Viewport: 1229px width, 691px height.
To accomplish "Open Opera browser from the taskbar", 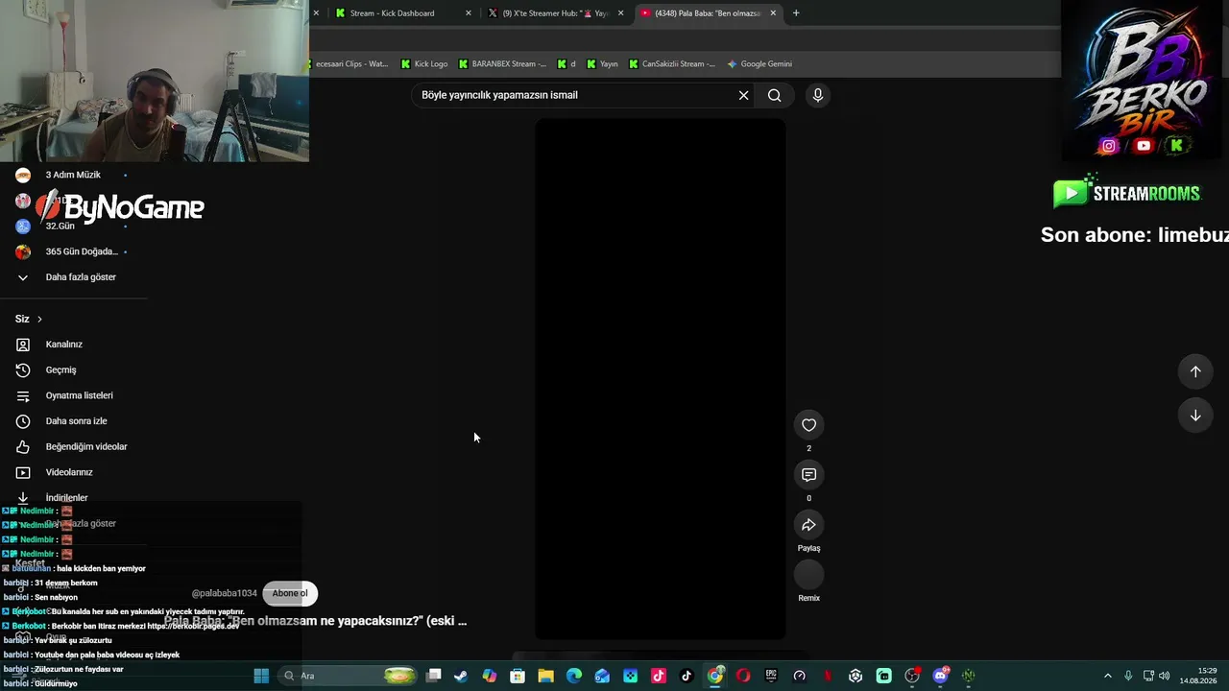I will tap(743, 676).
